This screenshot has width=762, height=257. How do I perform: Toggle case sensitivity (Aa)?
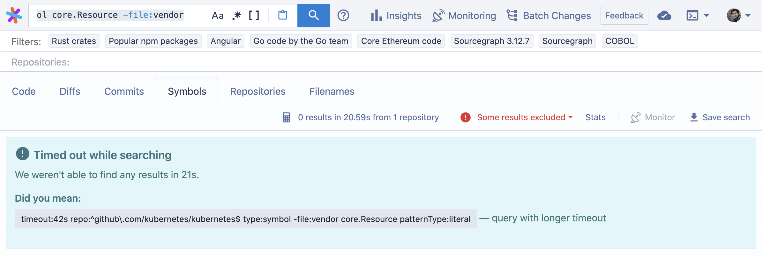218,15
